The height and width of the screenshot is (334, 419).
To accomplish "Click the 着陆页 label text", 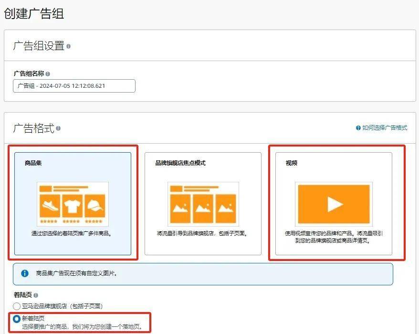I will click(x=23, y=295).
